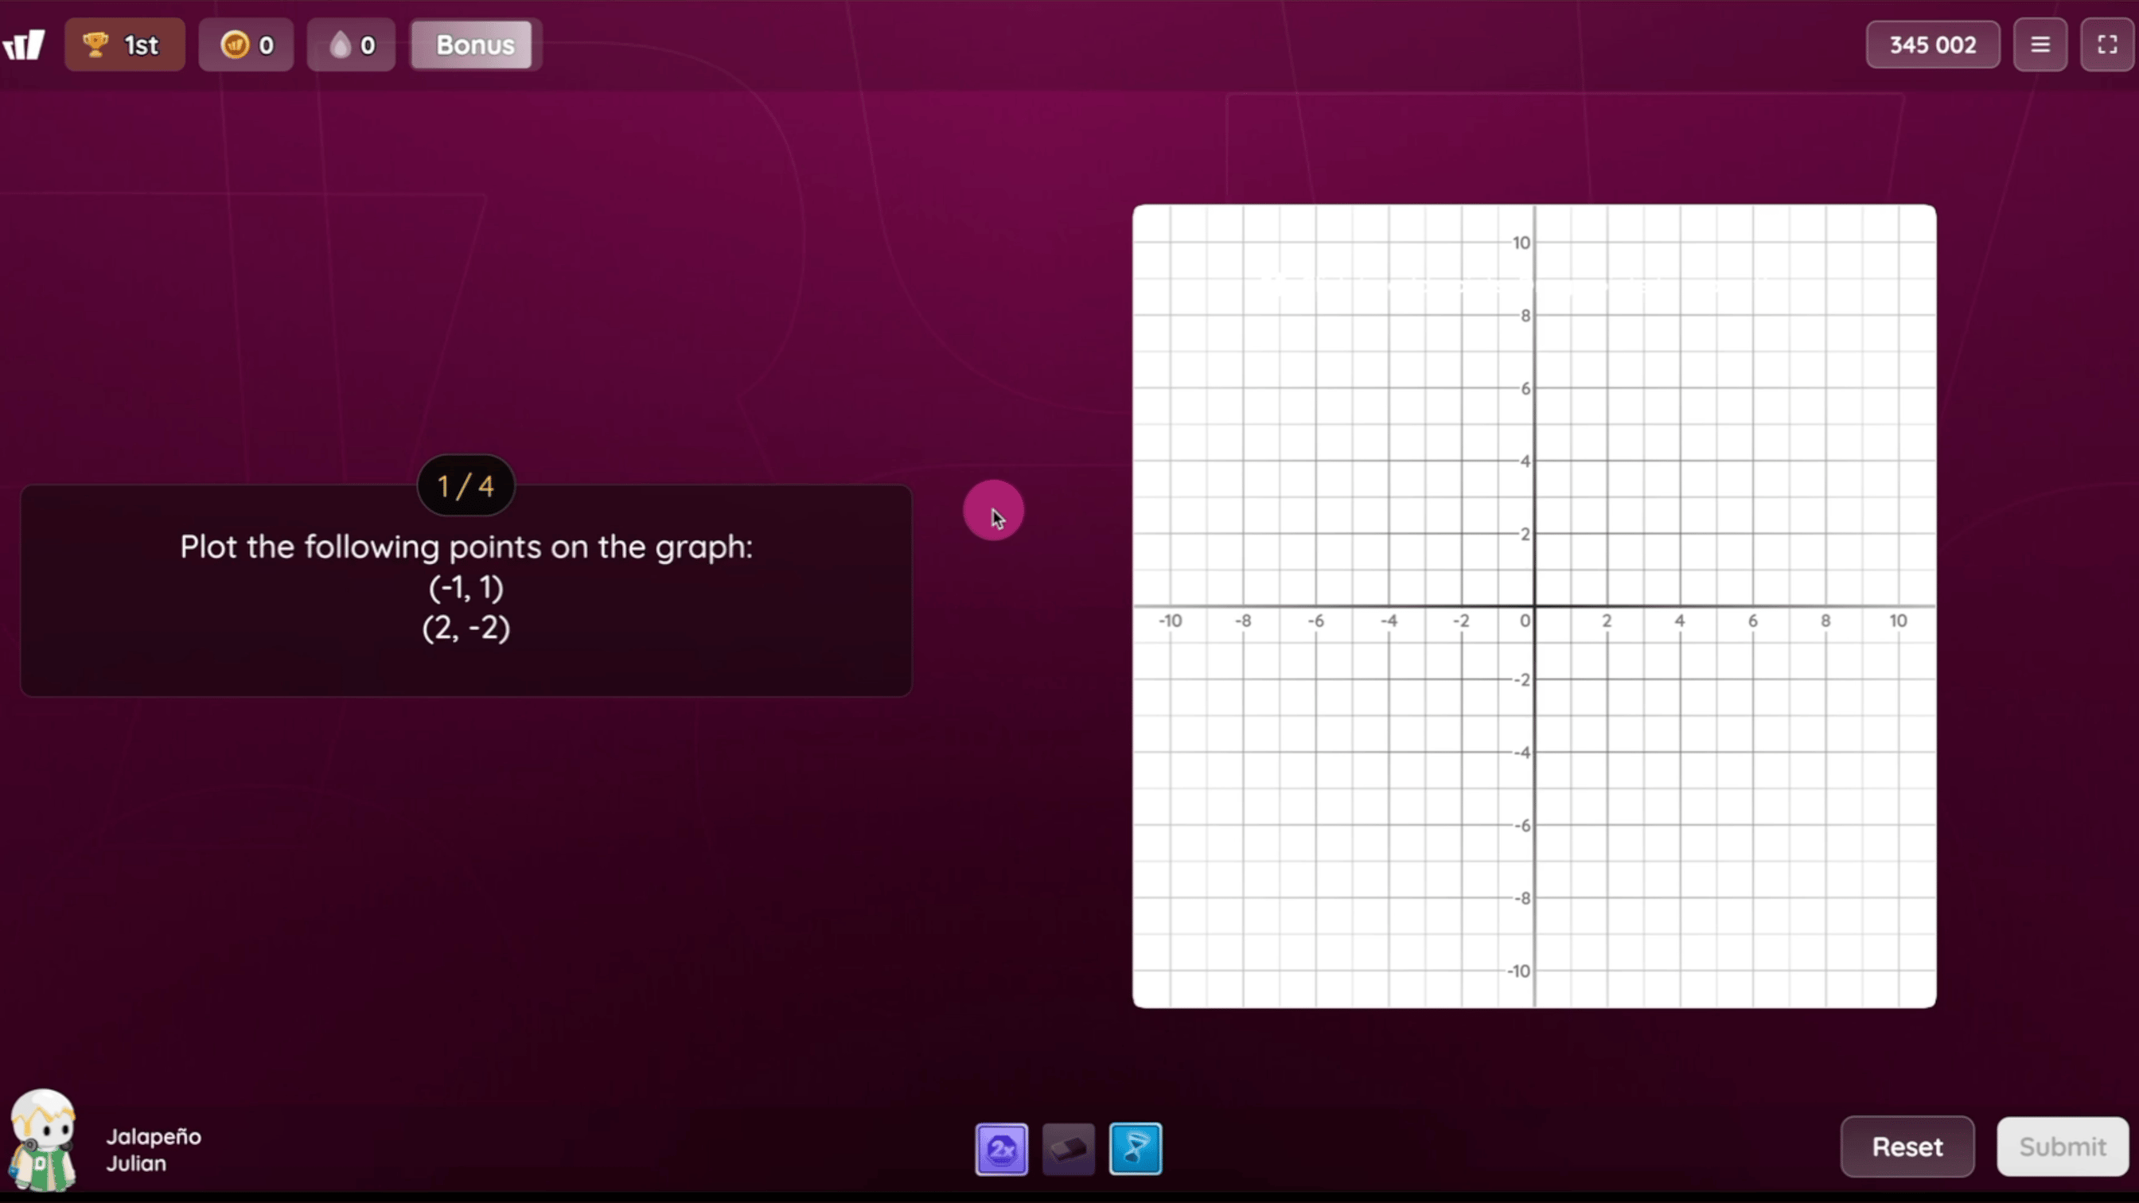Open the 1st place trophy rank badge
This screenshot has width=2139, height=1203.
(125, 45)
